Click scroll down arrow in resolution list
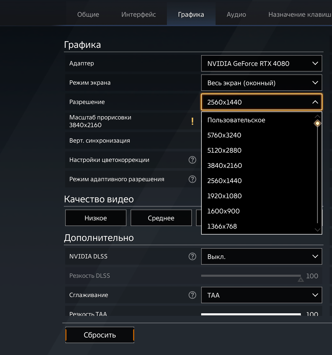 point(318,230)
